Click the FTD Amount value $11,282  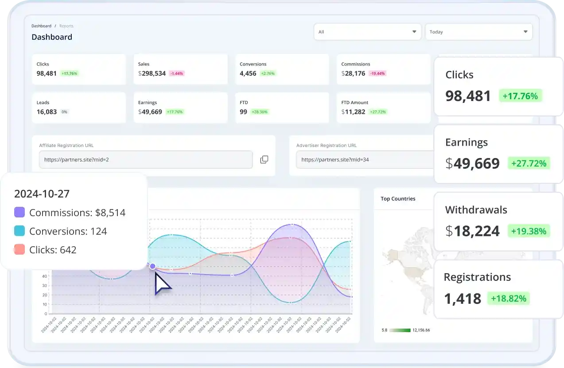pos(354,112)
